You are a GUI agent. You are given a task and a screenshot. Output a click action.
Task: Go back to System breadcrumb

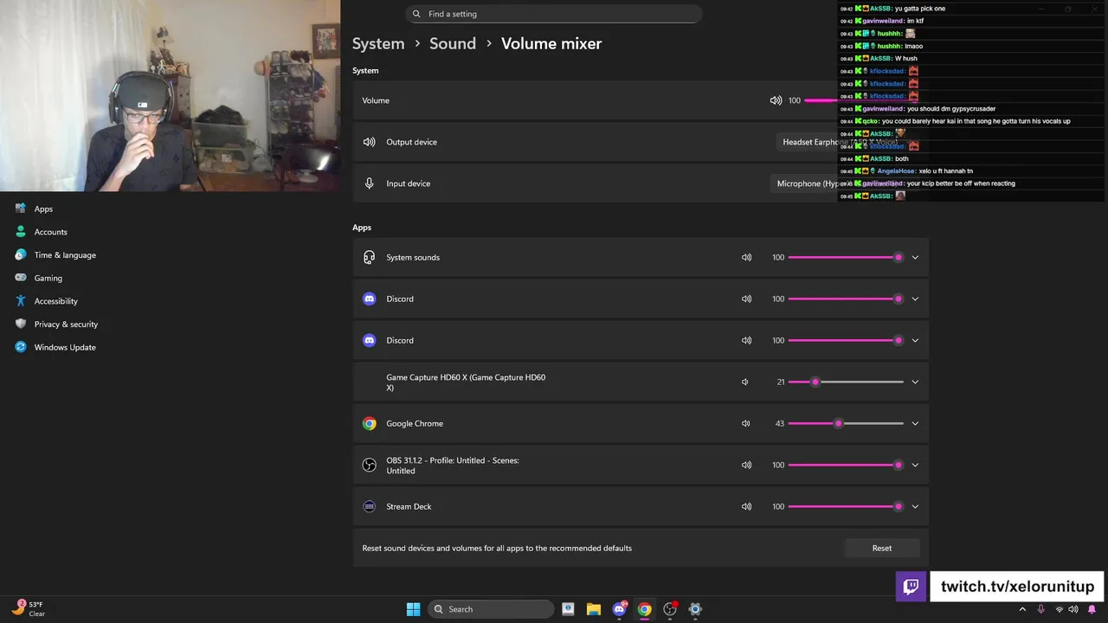point(378,43)
